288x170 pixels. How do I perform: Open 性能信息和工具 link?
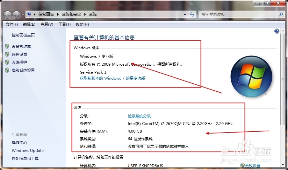point(25,159)
